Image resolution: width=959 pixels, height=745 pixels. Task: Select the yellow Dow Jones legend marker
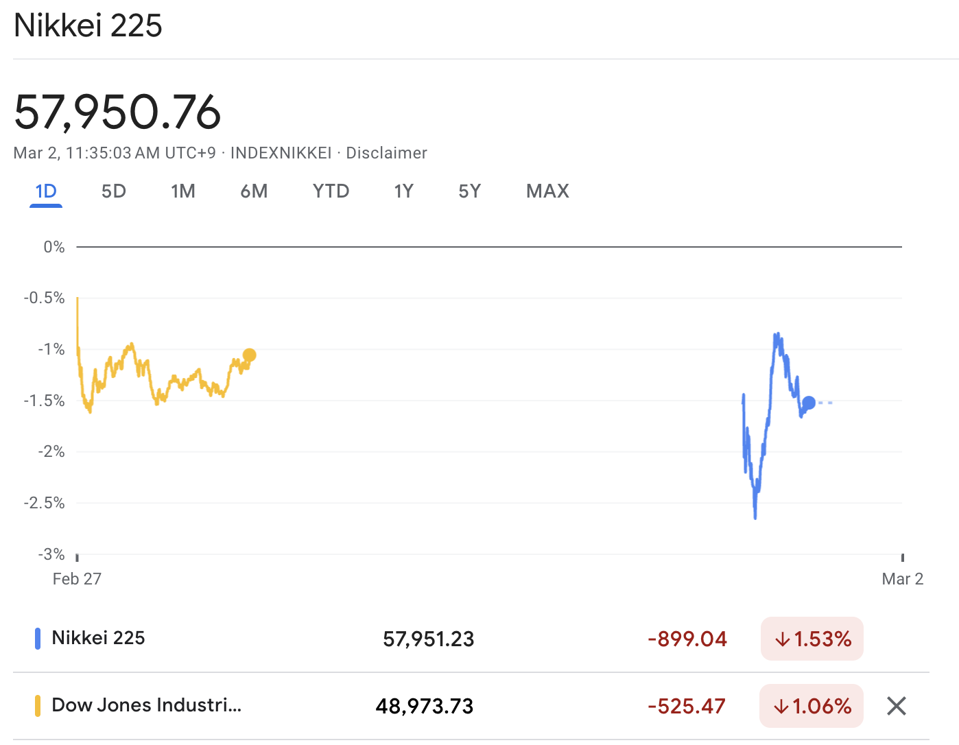pyautogui.click(x=37, y=705)
